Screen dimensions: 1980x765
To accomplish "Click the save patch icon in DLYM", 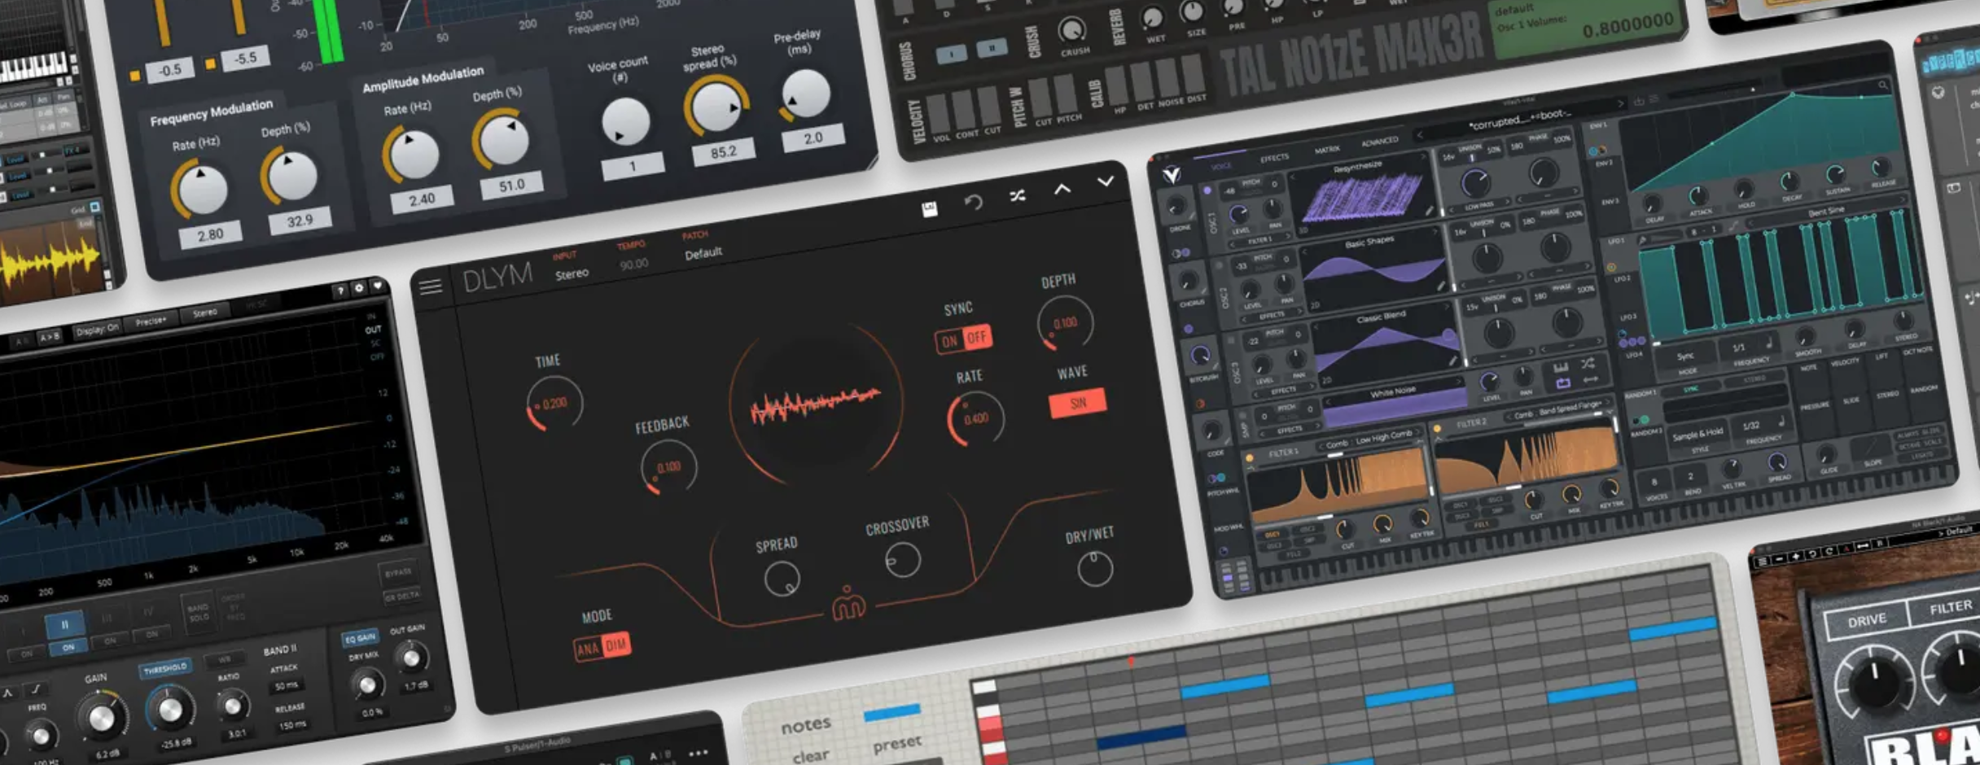I will coord(929,209).
